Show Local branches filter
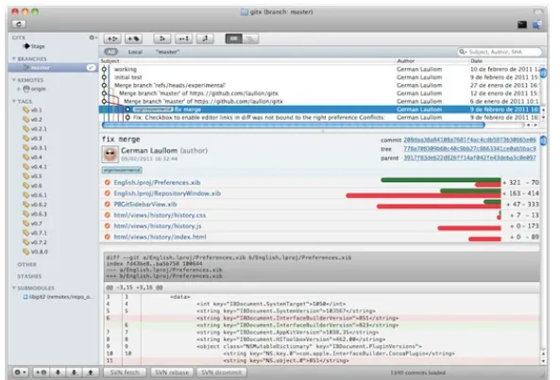The width and height of the screenshot is (560, 380). coord(135,52)
